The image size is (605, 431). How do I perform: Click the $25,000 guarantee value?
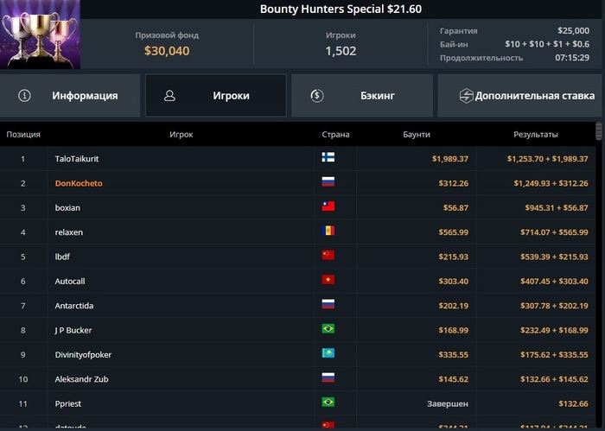[x=573, y=30]
